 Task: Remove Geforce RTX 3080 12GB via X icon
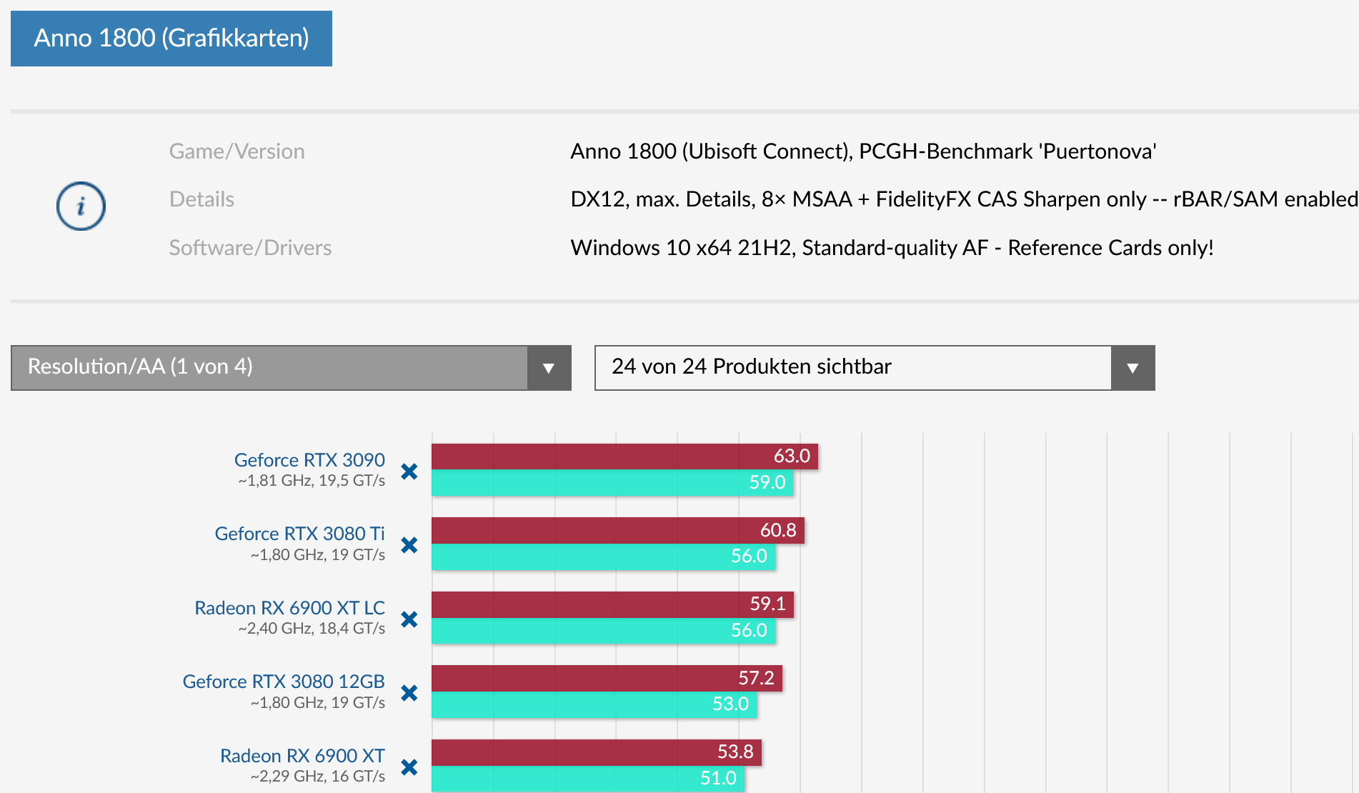point(409,693)
